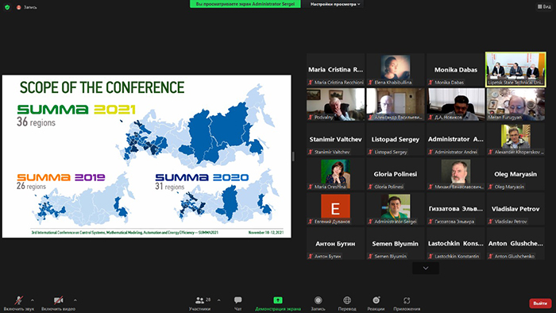Click the green Демонстрация экрана share icon
Screen dimensions: 556x313
pyautogui.click(x=278, y=300)
